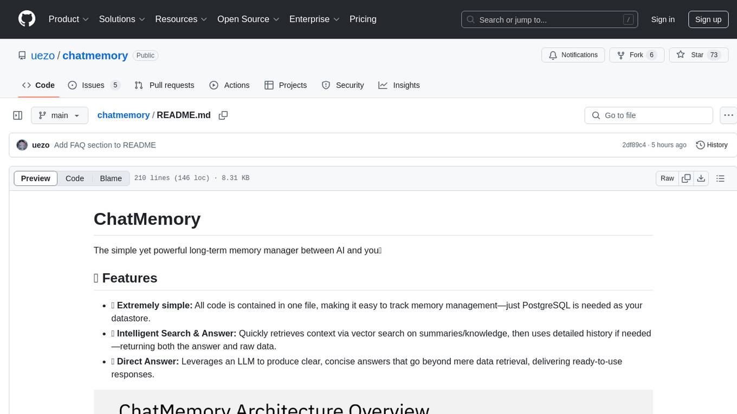737x414 pixels.
Task: Click the 210 lines file info text
Action: click(x=192, y=178)
